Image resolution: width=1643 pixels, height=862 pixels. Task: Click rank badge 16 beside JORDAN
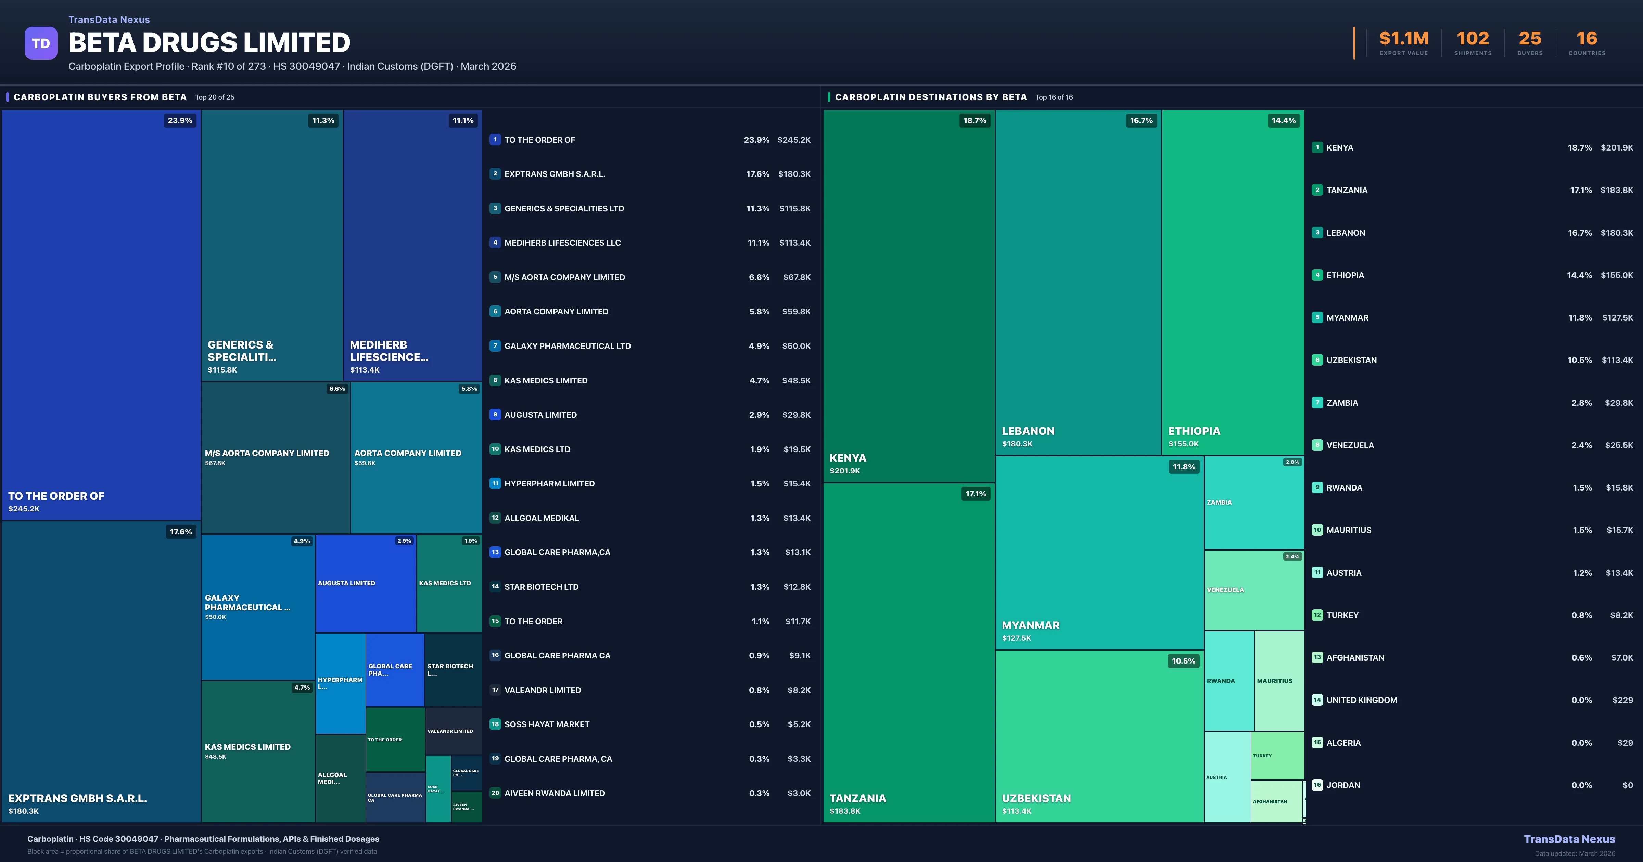[1317, 785]
